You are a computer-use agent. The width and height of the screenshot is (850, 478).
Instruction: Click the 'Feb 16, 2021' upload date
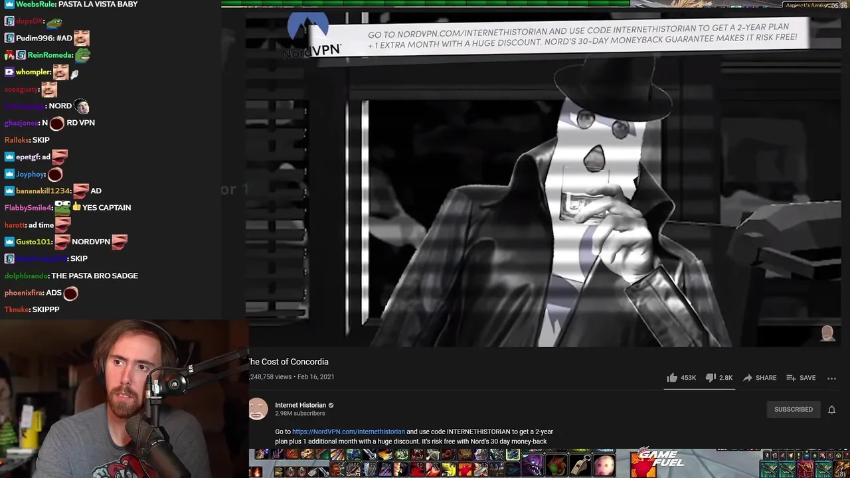point(315,376)
